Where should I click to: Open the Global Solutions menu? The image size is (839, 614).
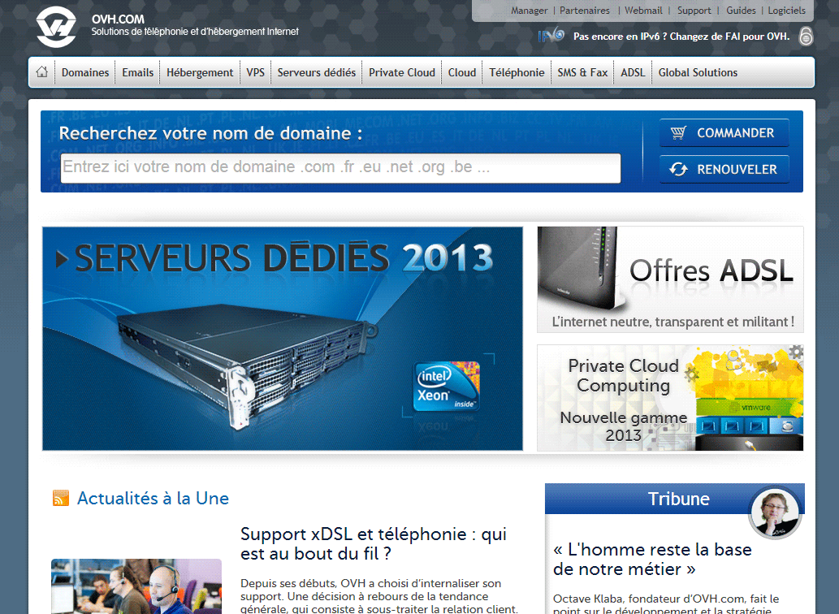click(x=698, y=72)
